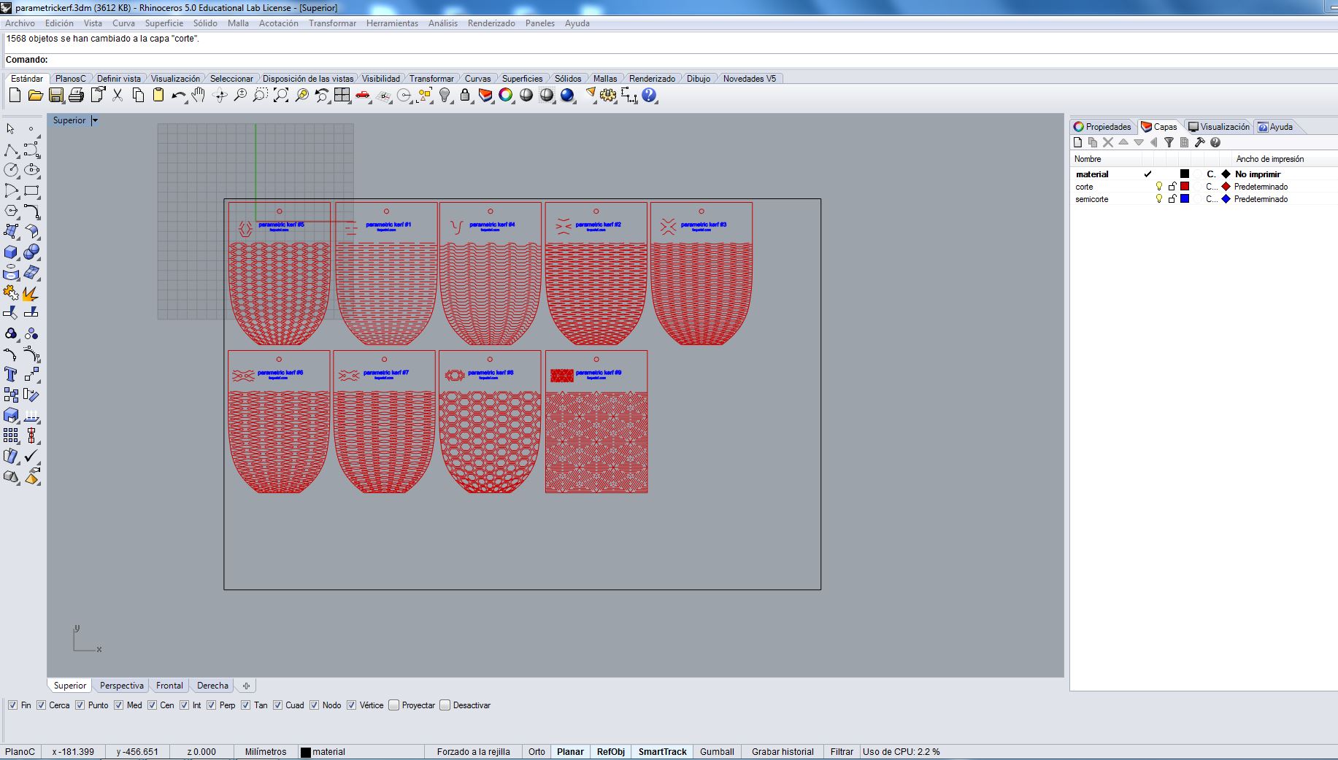
Task: Undo the last action with the arrow icon
Action: tap(179, 96)
